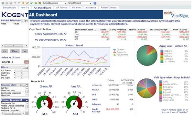The width and height of the screenshot is (194, 123).
Task: Switch to the Introduction tab
Action: click(9, 7)
